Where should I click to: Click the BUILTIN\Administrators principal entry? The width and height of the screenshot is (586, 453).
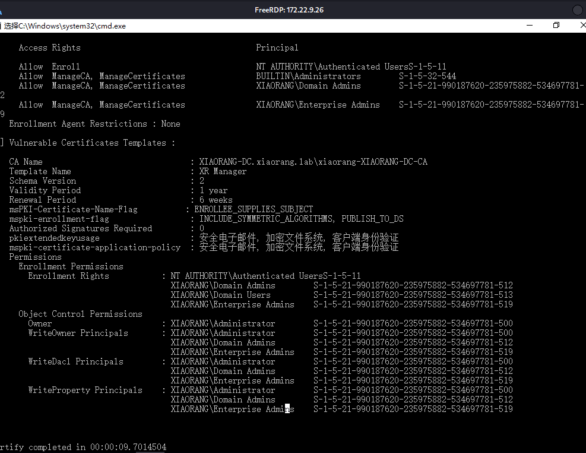308,76
